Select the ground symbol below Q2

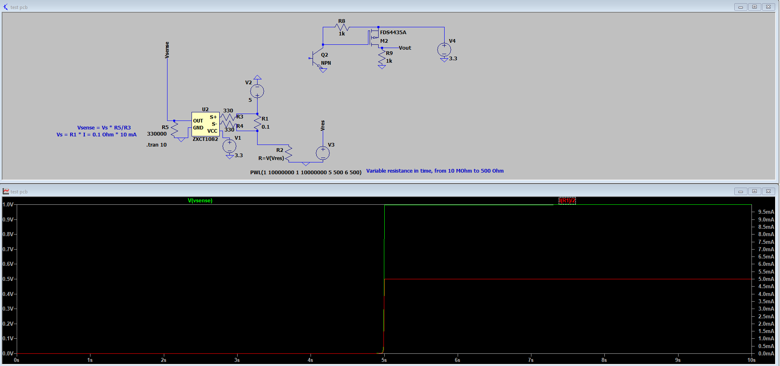(x=323, y=70)
